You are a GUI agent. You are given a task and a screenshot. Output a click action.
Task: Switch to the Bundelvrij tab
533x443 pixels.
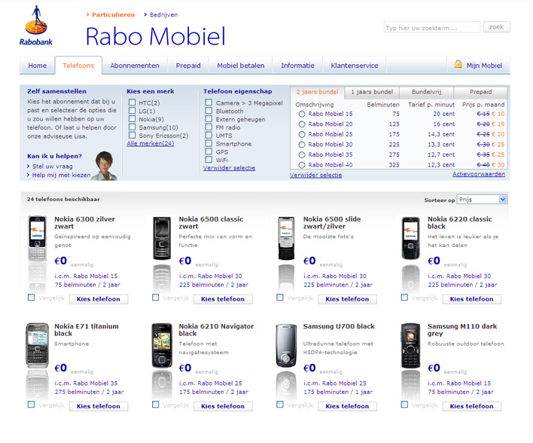(426, 92)
